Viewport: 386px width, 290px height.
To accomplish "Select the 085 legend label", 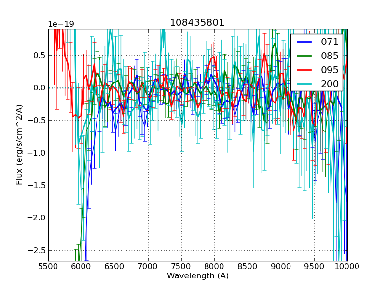I will pyautogui.click(x=330, y=56).
